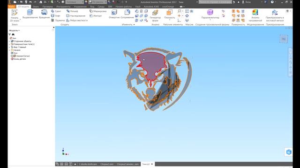Image resolution: width=300 pixels, height=168 pixels.
Task: Select the rectangular pattern icon
Action: pos(187,11)
